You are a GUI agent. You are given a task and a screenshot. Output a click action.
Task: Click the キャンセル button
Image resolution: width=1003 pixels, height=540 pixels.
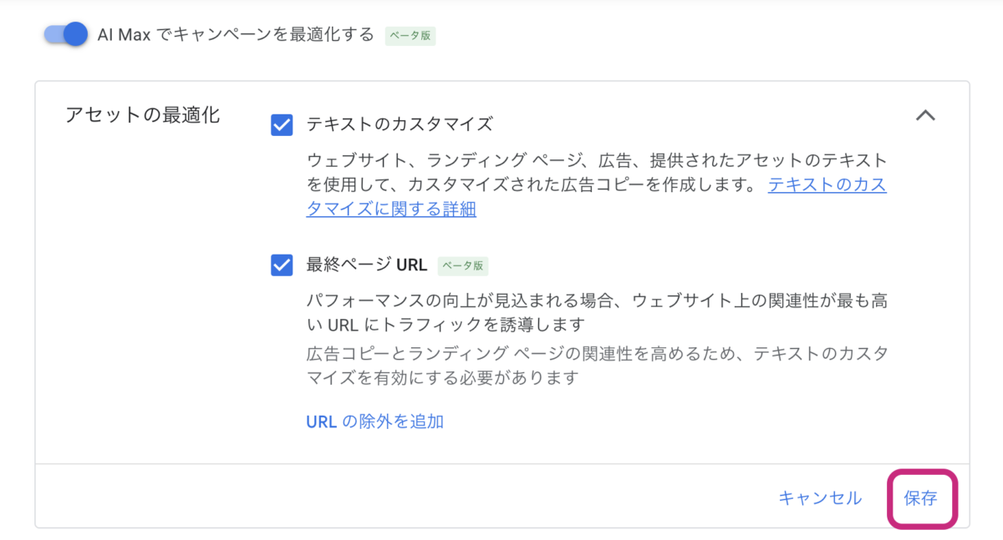(820, 498)
